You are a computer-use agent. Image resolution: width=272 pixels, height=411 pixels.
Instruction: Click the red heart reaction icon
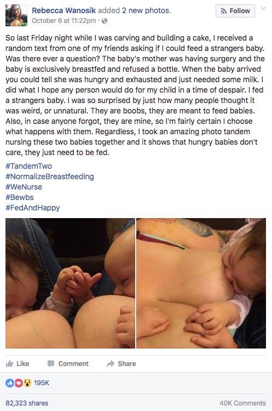pyautogui.click(x=18, y=383)
